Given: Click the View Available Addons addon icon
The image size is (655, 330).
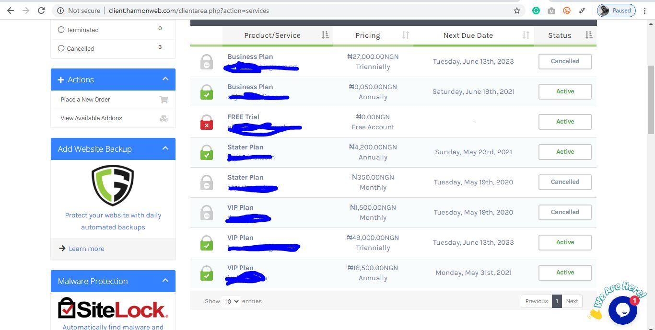Looking at the screenshot, I should (164, 118).
